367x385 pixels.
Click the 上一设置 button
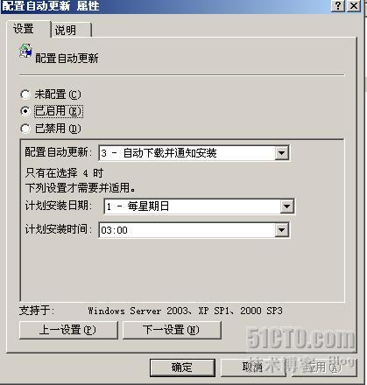(x=68, y=330)
